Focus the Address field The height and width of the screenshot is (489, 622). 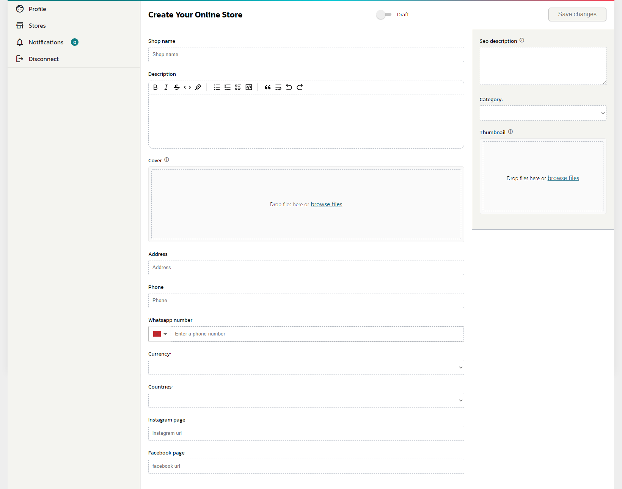(x=306, y=268)
